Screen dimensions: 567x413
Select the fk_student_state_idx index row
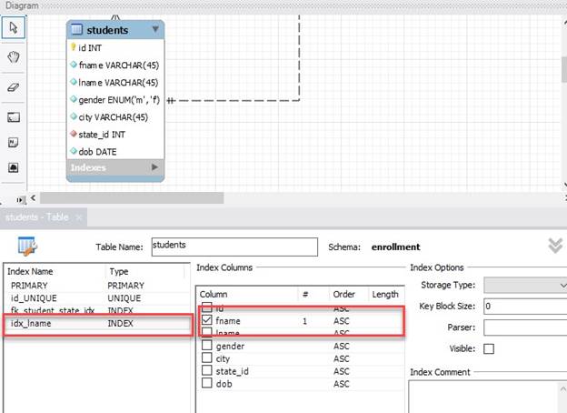coord(97,310)
